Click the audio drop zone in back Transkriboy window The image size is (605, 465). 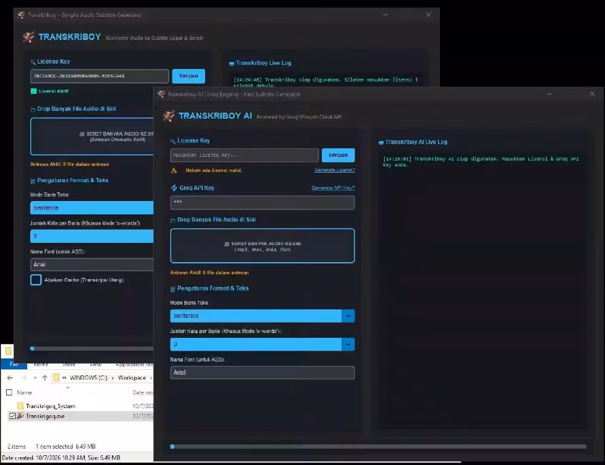click(92, 136)
